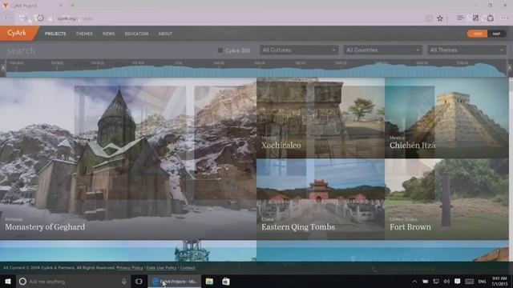Add page to favorites star
The image size is (513, 288).
click(440, 18)
